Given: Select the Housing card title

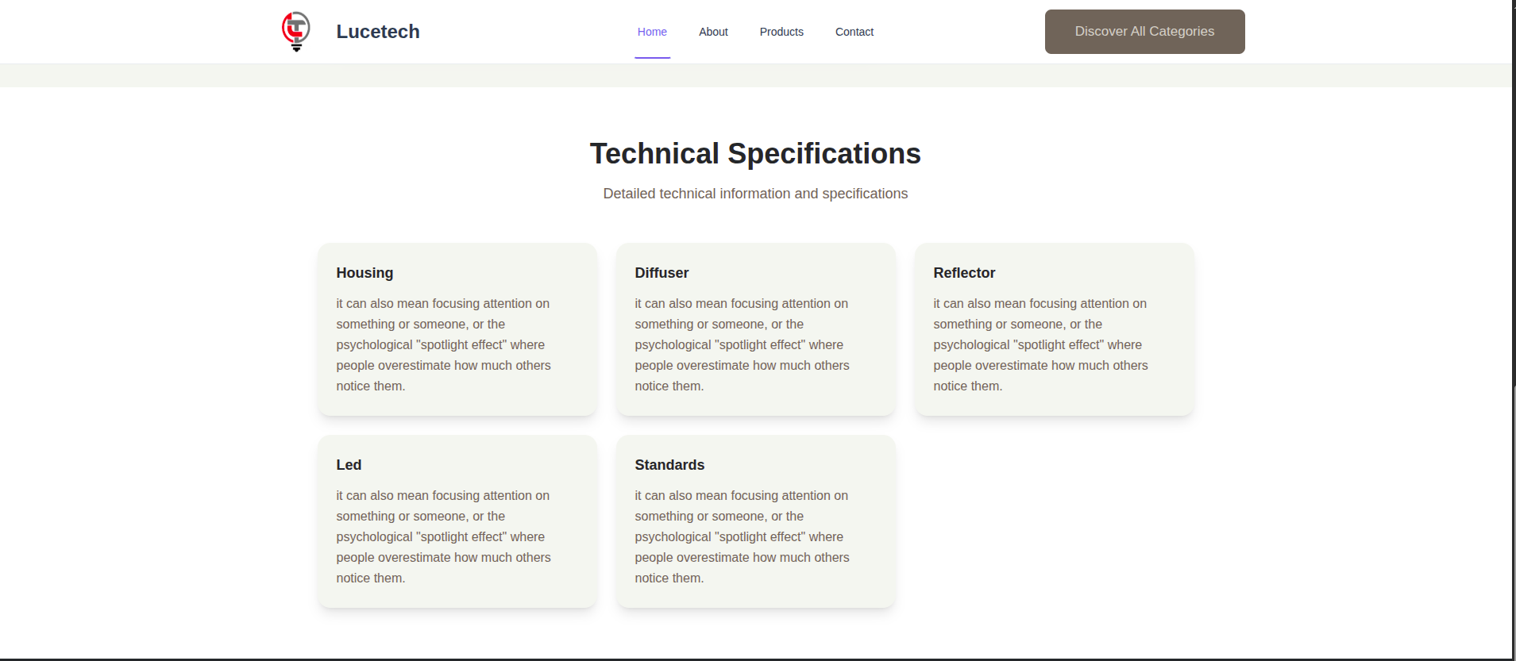Looking at the screenshot, I should pos(365,273).
